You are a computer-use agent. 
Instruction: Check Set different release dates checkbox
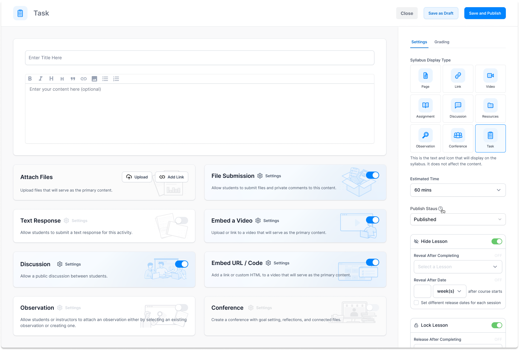pos(416,303)
